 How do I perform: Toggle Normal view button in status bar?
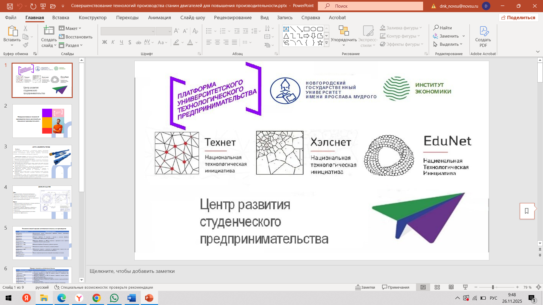point(423,287)
